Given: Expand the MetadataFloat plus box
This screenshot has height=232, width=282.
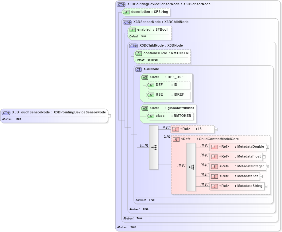Looking at the screenshot, I should (x=264, y=157).
